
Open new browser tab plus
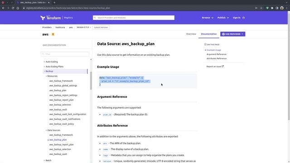click(x=54, y=3)
